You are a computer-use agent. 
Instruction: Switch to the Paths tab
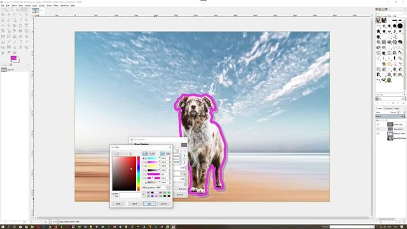[x=396, y=108]
